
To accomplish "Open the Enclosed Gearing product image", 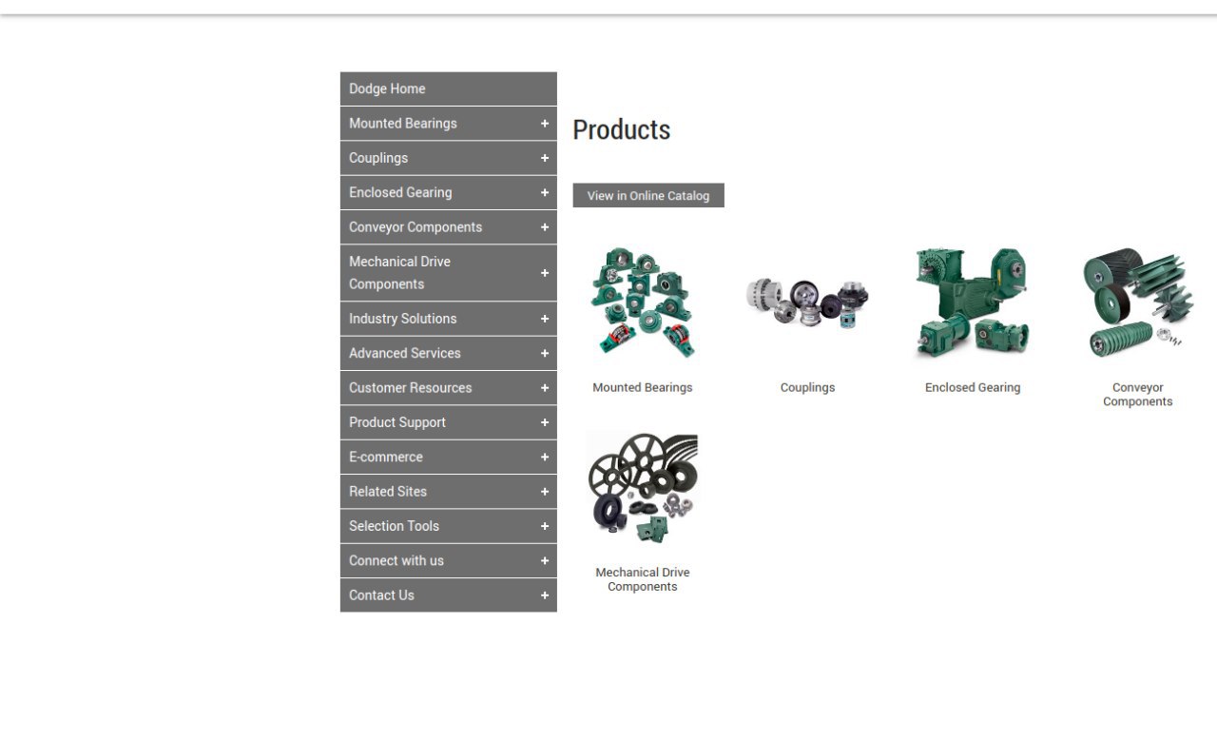I will pyautogui.click(x=973, y=302).
